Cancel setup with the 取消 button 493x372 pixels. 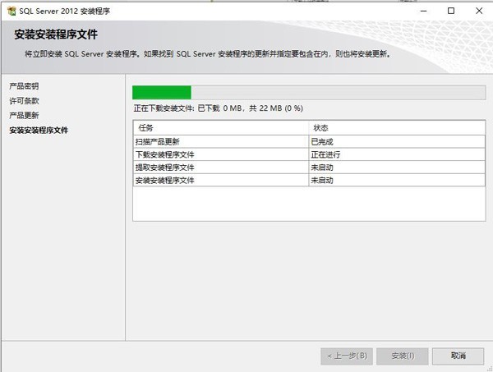[x=458, y=356]
